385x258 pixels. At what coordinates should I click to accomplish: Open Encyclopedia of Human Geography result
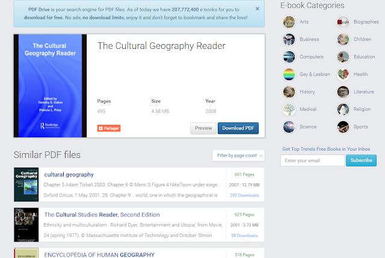tap(99, 255)
